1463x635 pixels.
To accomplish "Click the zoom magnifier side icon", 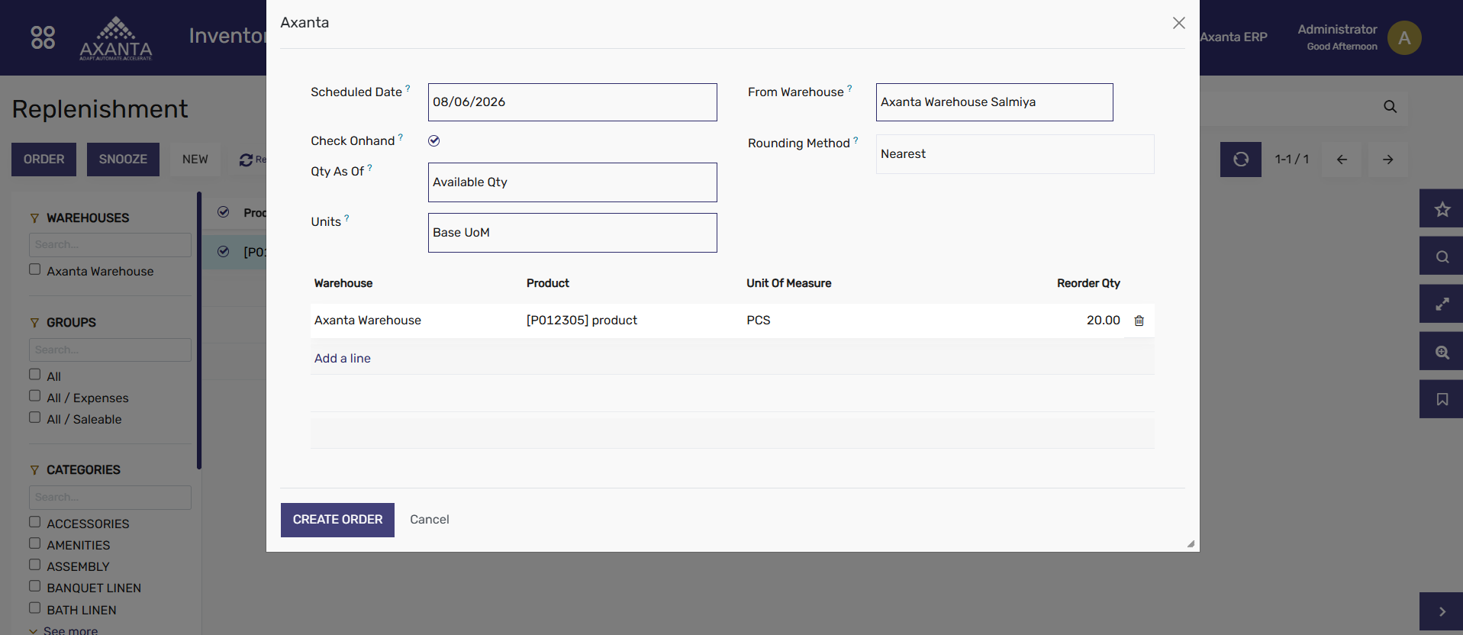I will point(1442,352).
